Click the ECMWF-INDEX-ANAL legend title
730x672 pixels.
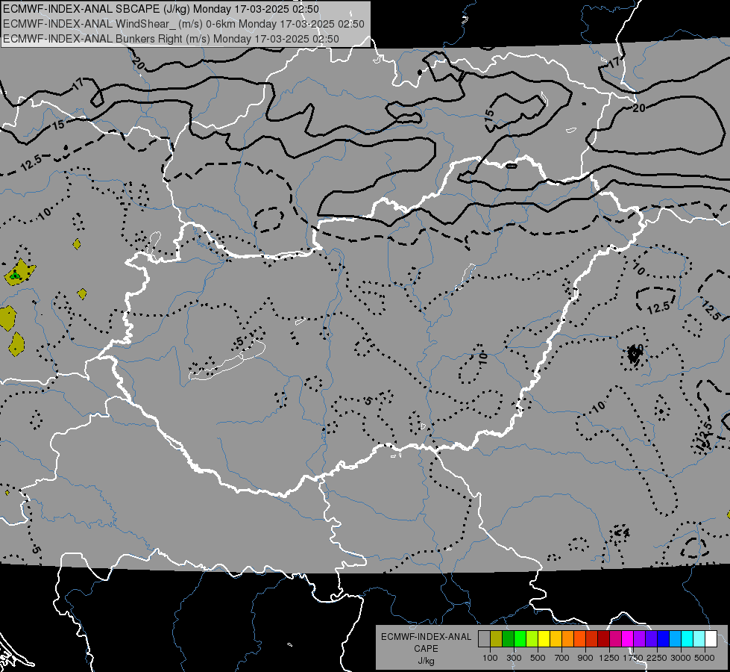click(x=426, y=637)
